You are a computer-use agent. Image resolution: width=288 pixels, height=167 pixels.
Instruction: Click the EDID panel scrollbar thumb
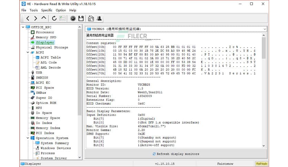(264, 48)
